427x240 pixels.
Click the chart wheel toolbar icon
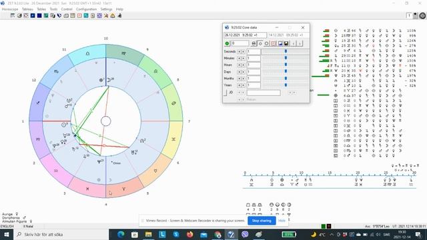(26, 15)
